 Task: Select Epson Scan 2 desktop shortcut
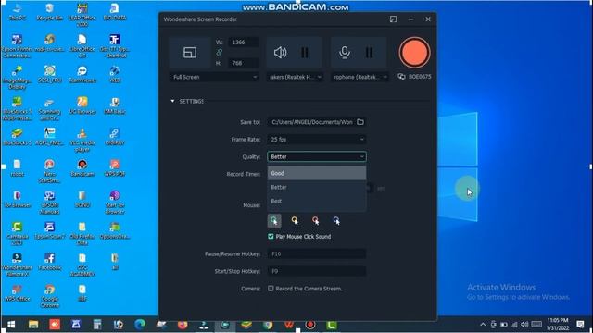tap(49, 231)
